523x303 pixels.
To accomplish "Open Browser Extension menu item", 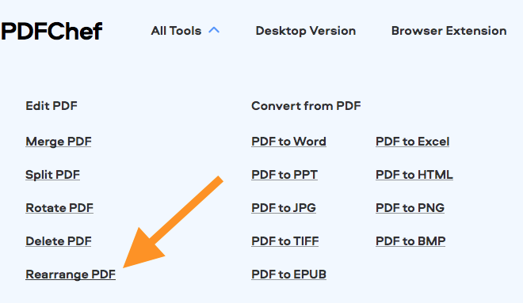I will coord(449,31).
